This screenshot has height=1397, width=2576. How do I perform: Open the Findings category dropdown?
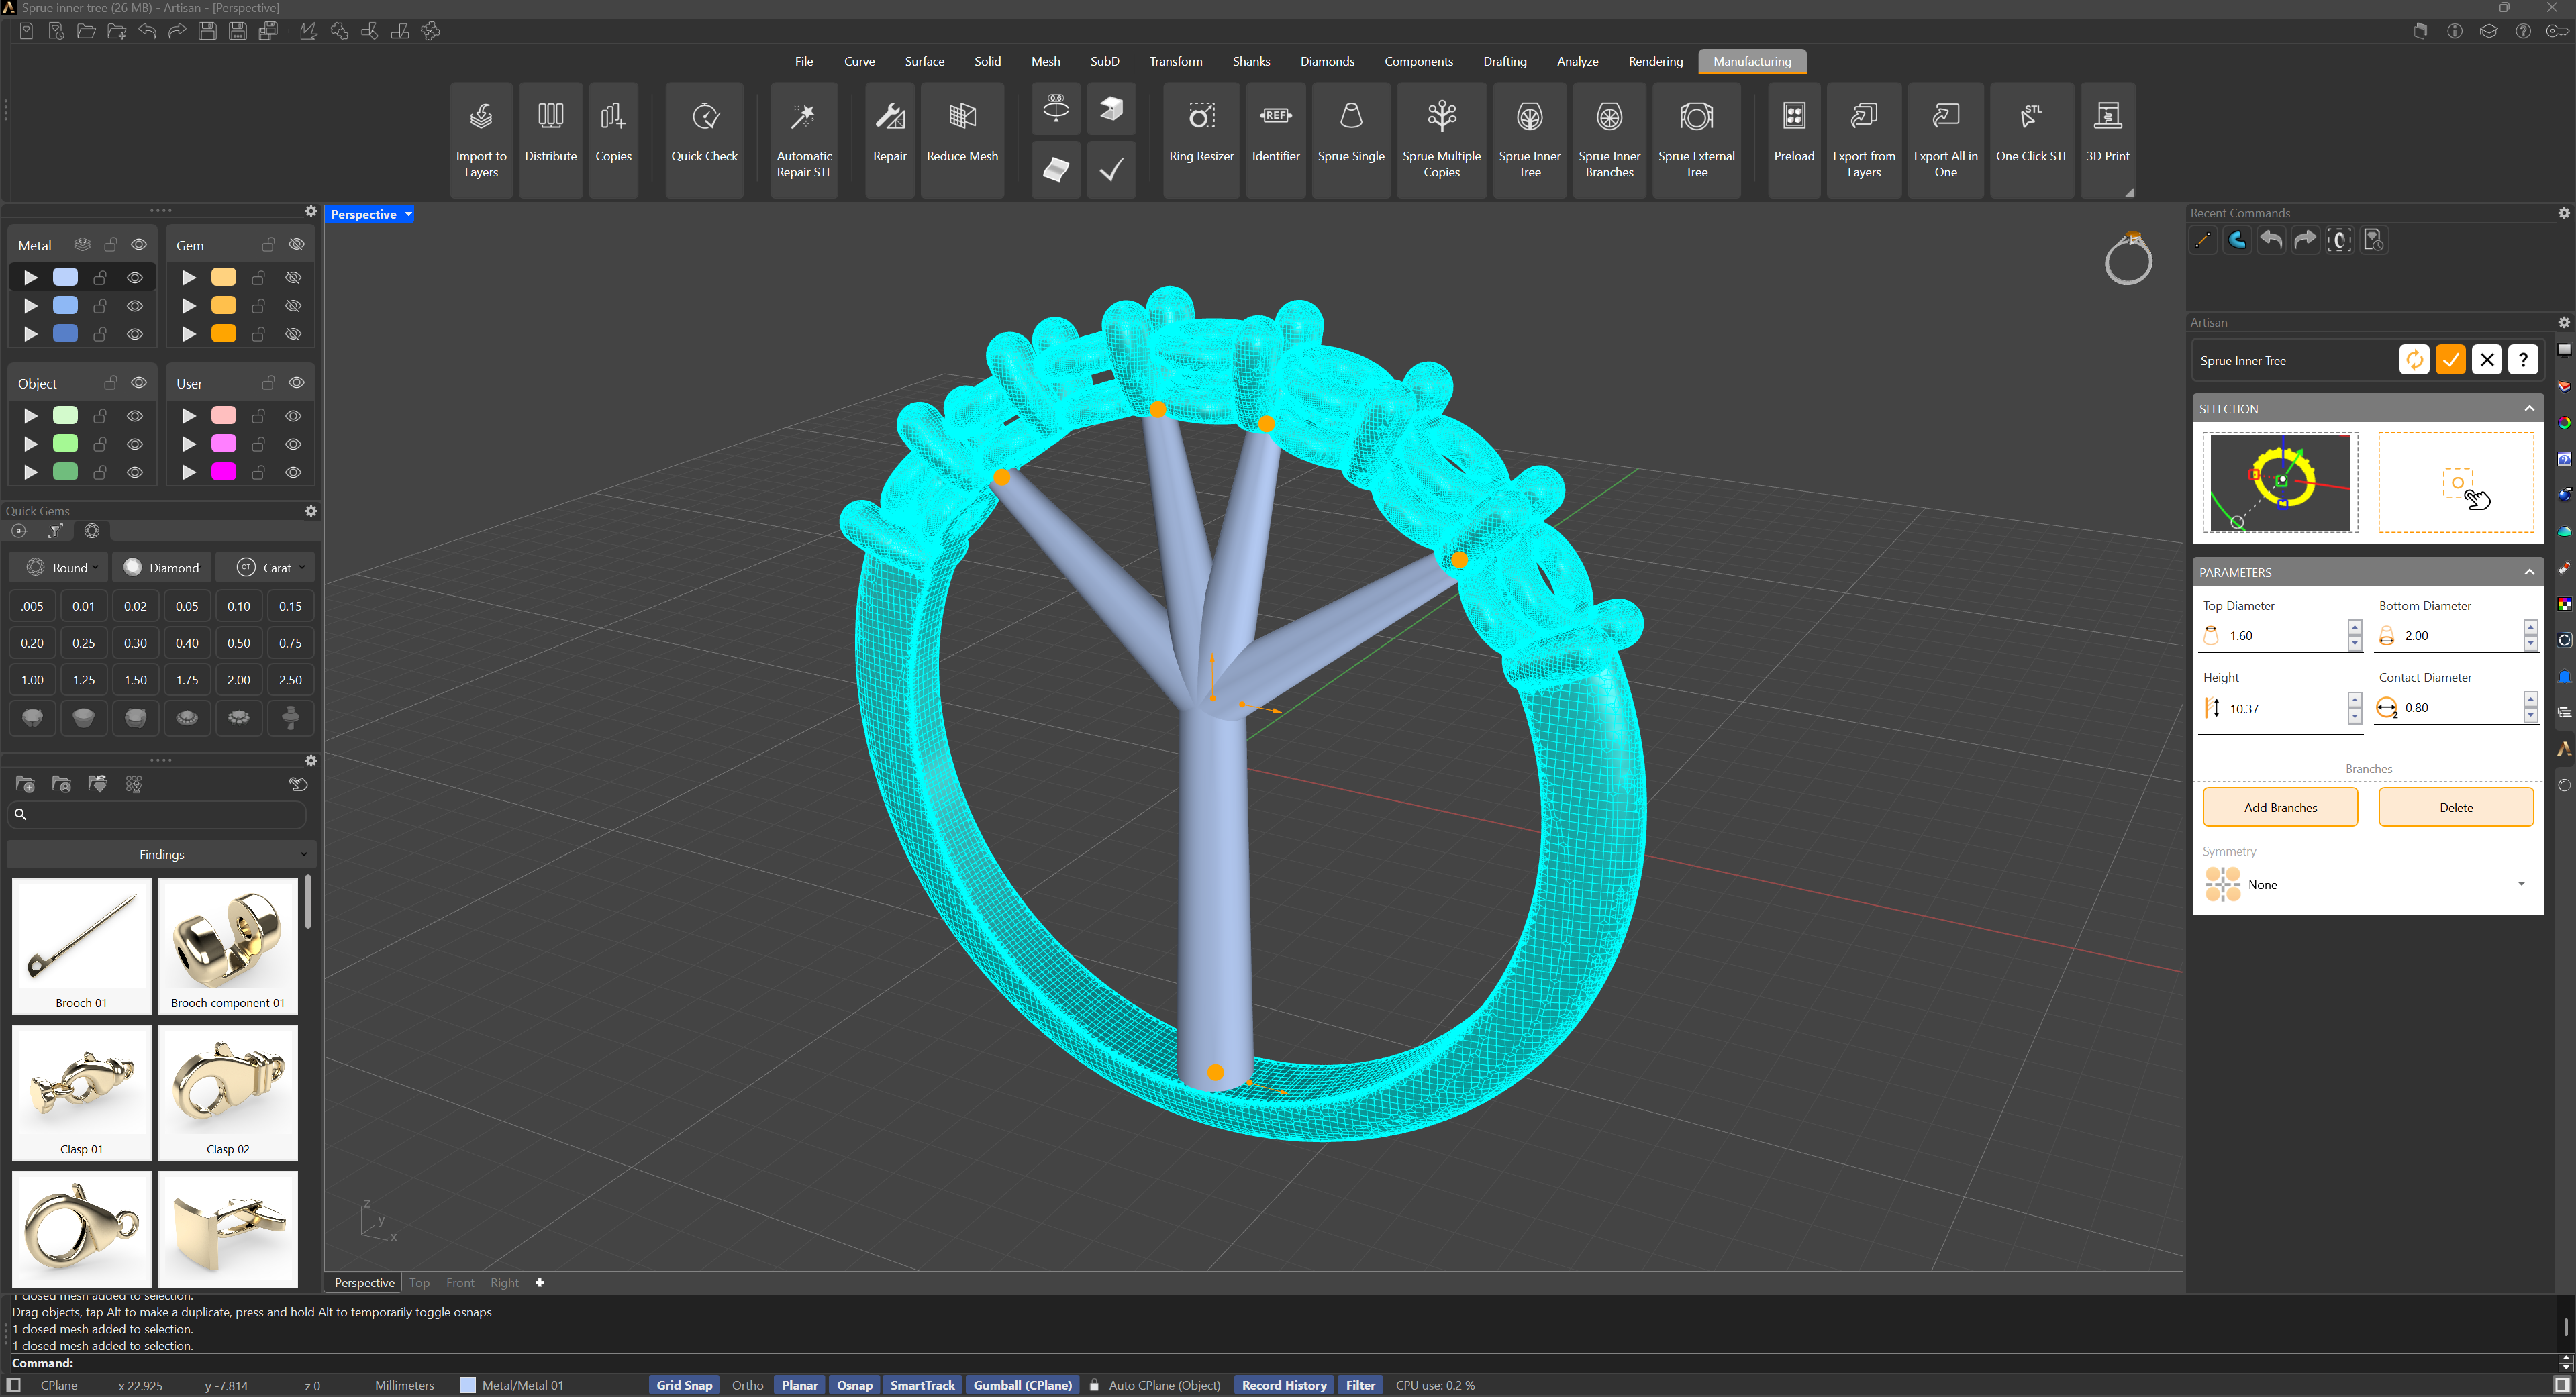[x=162, y=855]
